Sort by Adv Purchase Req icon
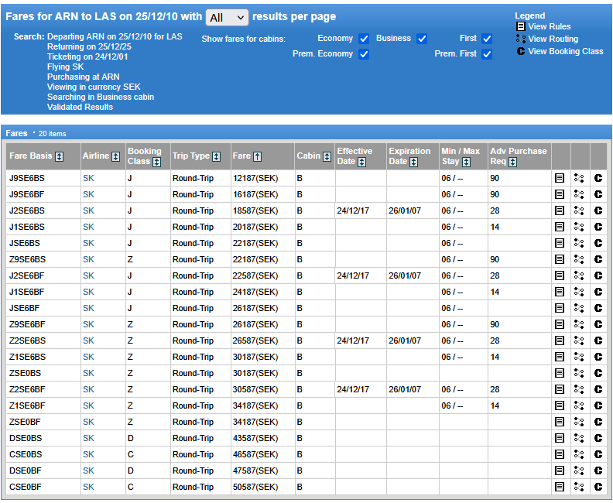Viewport: 613px width, 503px height. point(513,162)
